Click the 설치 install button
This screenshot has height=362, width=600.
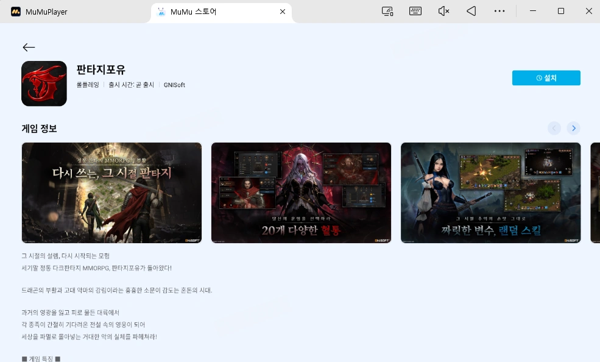[x=546, y=77]
